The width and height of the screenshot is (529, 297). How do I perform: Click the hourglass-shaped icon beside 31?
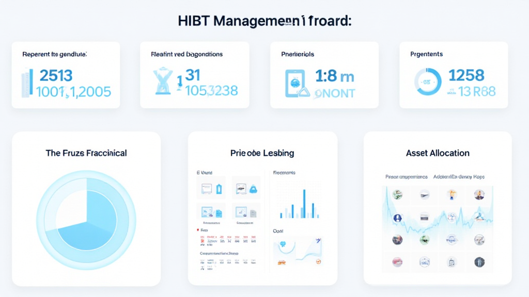point(163,82)
